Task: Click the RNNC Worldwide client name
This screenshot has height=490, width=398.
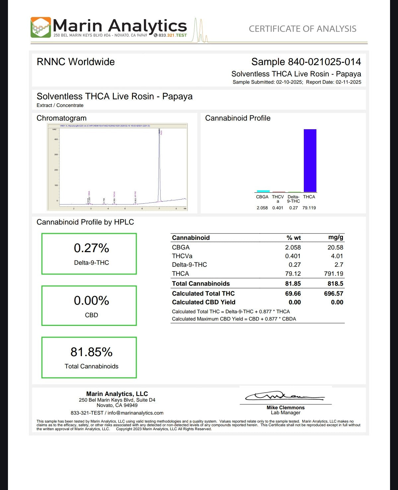Action: tap(76, 62)
